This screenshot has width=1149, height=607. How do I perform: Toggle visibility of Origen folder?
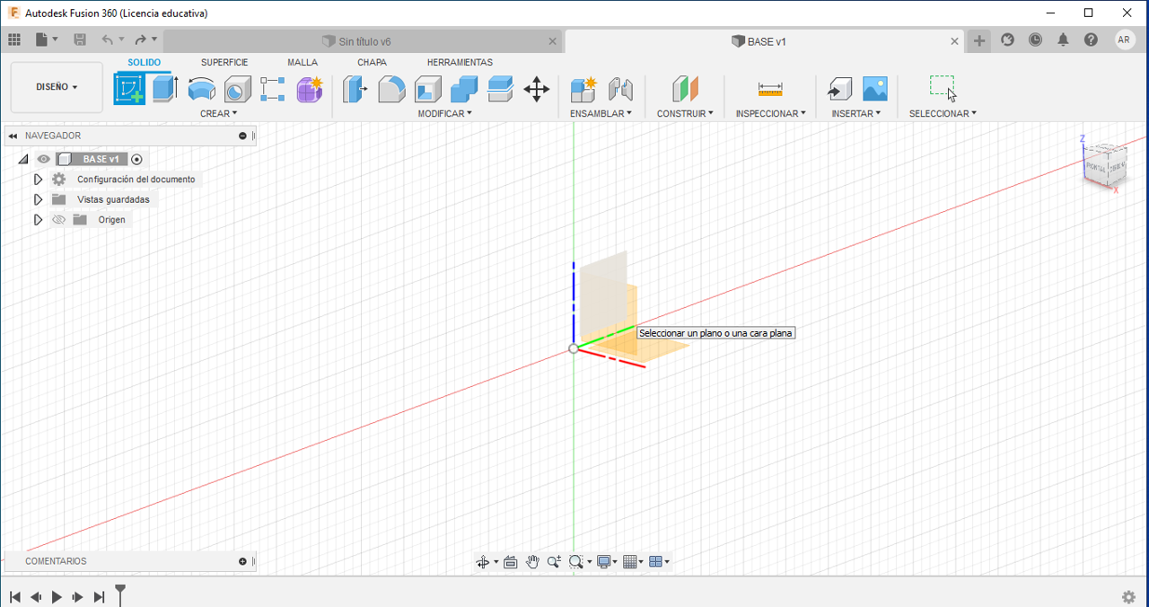(59, 220)
